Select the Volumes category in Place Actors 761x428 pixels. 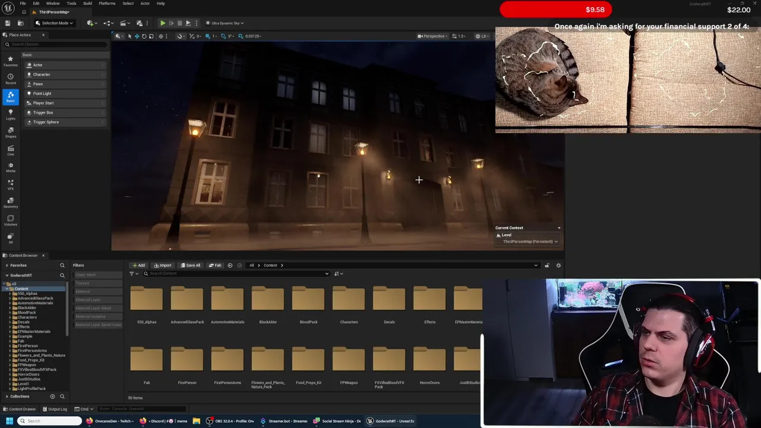click(10, 221)
